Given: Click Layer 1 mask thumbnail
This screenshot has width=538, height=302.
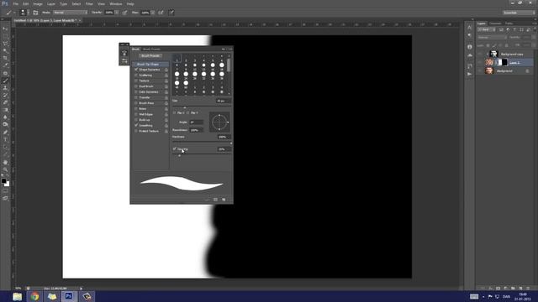Looking at the screenshot, I should 503,62.
